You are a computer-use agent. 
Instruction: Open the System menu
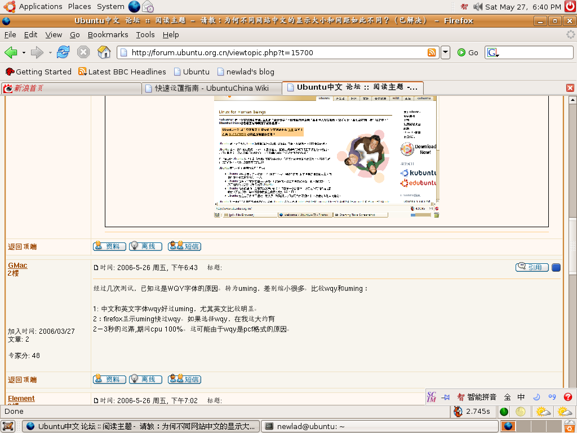point(110,7)
